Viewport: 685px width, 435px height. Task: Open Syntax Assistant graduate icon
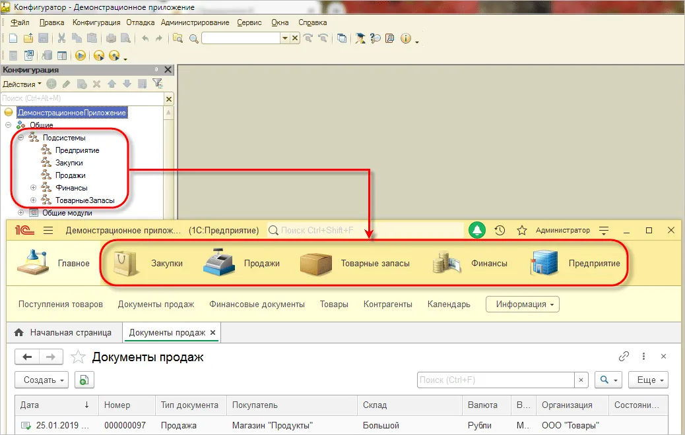tap(360, 38)
